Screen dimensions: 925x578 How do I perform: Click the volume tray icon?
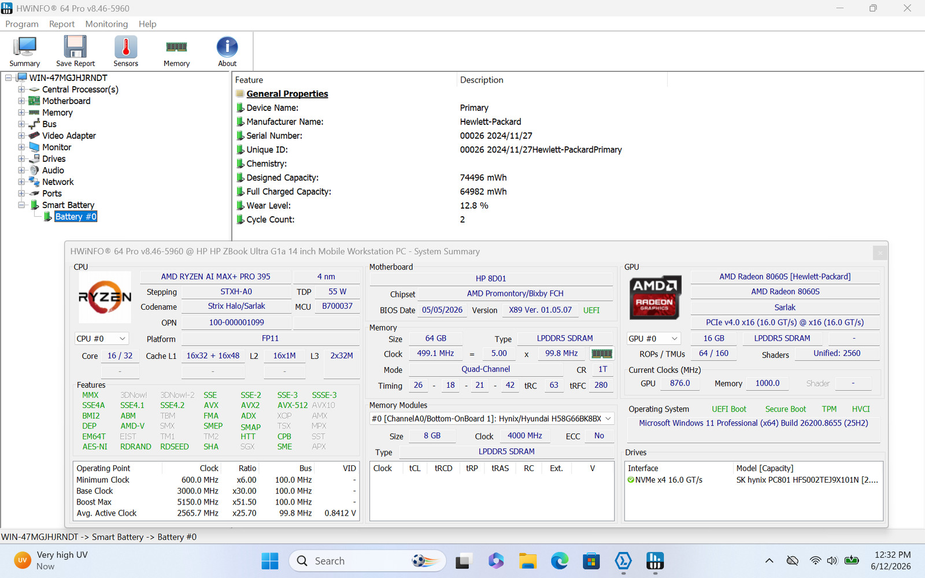coord(832,561)
